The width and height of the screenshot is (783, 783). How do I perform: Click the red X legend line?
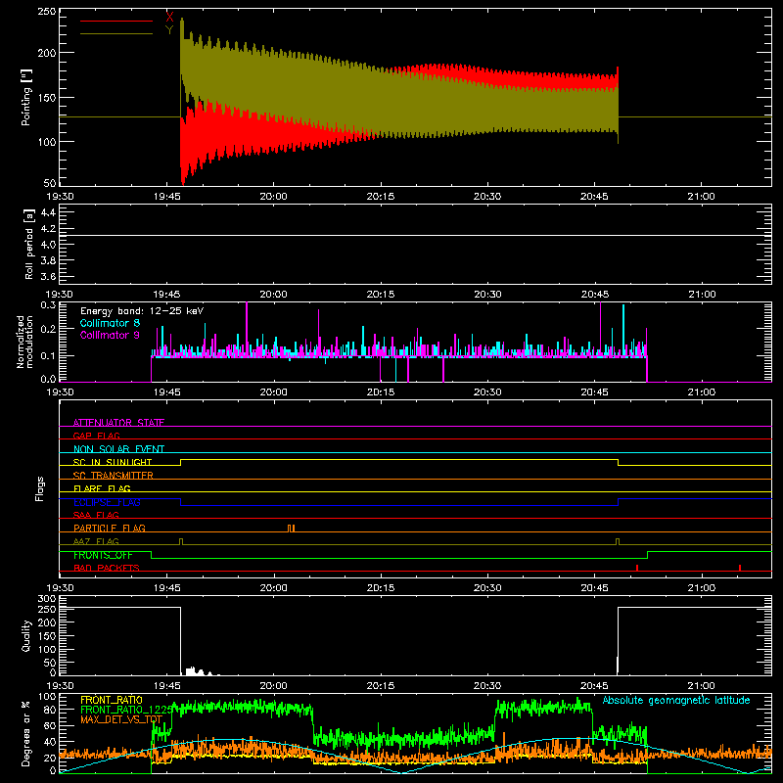[x=116, y=21]
